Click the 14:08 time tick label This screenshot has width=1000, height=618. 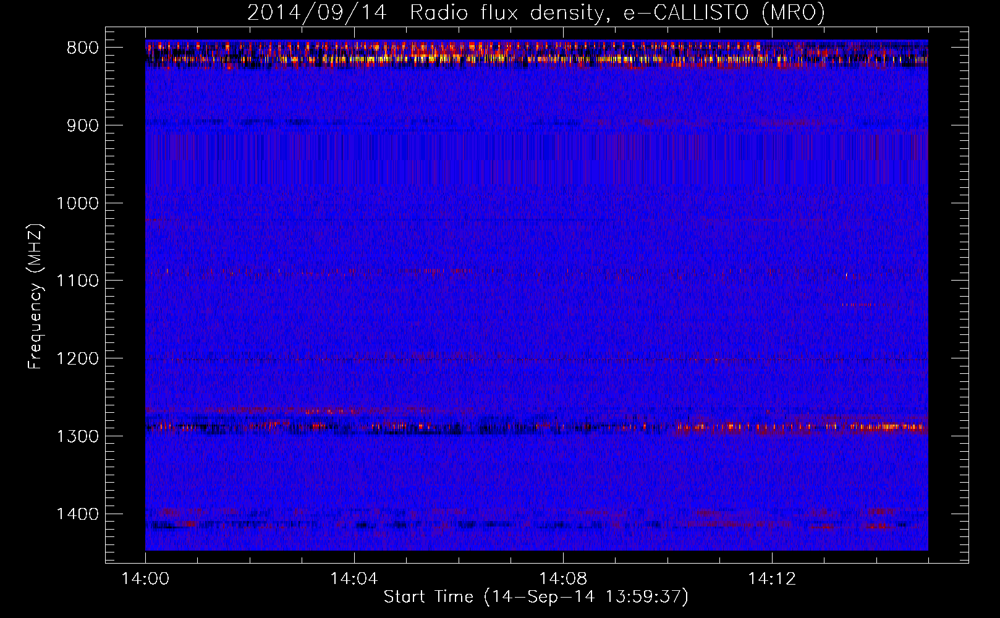click(562, 578)
